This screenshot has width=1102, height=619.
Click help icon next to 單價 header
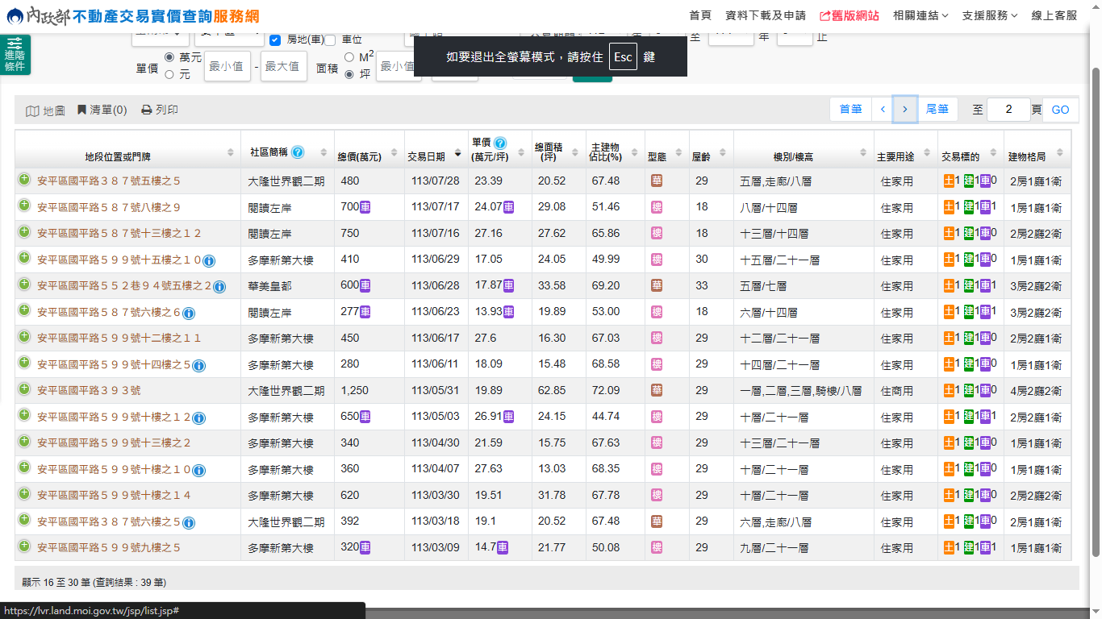500,143
